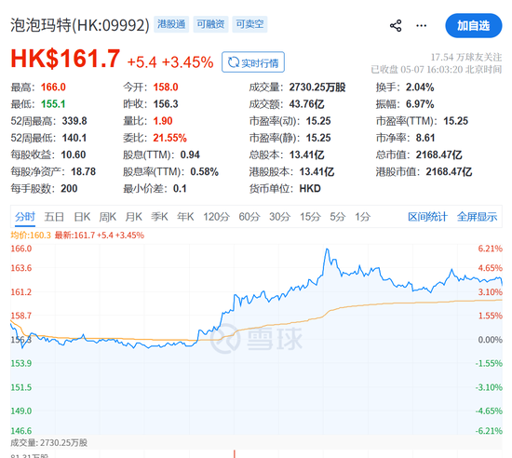Select the 可卖空 tag
512x458 pixels.
(x=249, y=24)
